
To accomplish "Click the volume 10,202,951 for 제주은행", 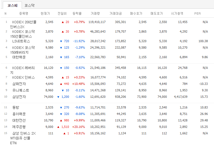I will (98, 127).
